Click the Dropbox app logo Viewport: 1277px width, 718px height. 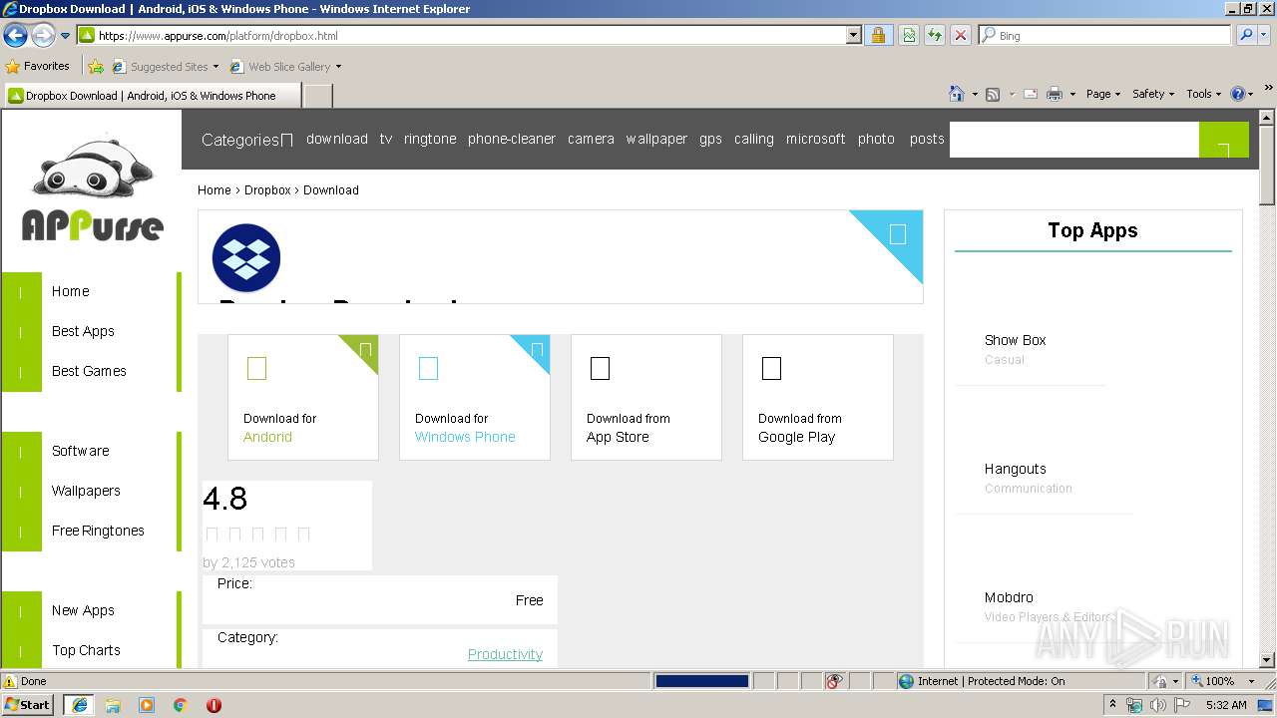246,257
